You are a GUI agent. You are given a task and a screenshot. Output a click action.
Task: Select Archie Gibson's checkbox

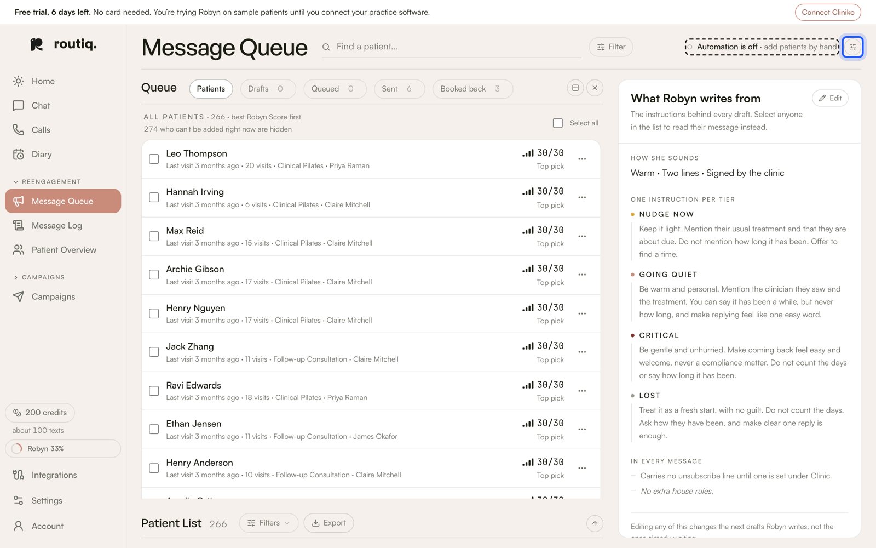point(154,275)
